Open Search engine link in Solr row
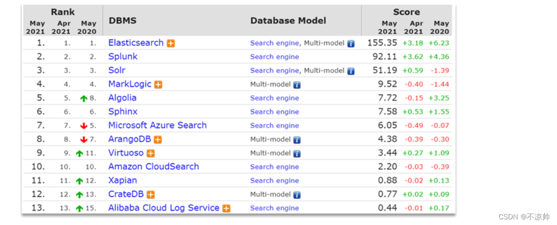The image size is (557, 225). click(275, 70)
